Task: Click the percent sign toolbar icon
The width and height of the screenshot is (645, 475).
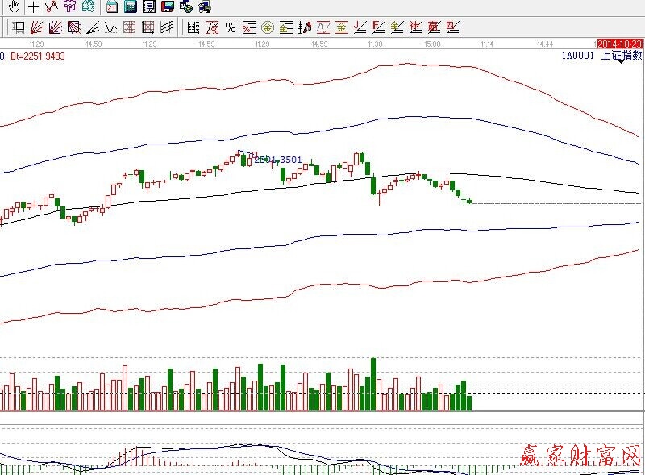Action: tap(231, 27)
